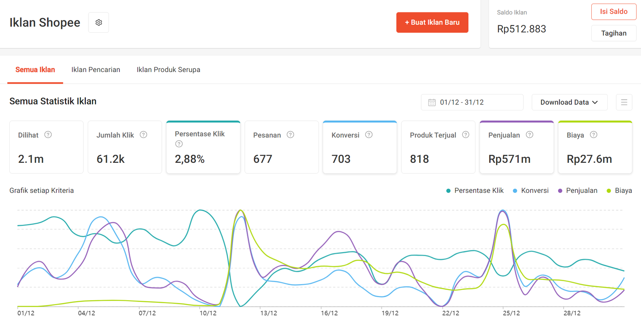Click the Persentase Klik legend entry
Image resolution: width=641 pixels, height=332 pixels.
pyautogui.click(x=478, y=191)
